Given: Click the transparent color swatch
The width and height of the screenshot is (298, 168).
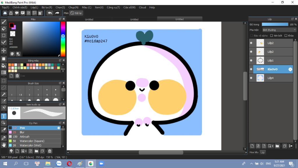Looking at the screenshot, I should click(13, 34).
